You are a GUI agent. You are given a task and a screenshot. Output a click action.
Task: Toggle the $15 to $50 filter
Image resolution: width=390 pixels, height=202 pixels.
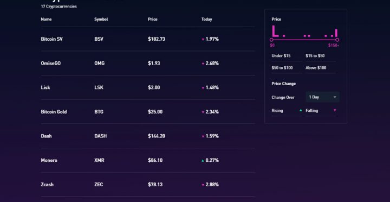[x=321, y=56]
